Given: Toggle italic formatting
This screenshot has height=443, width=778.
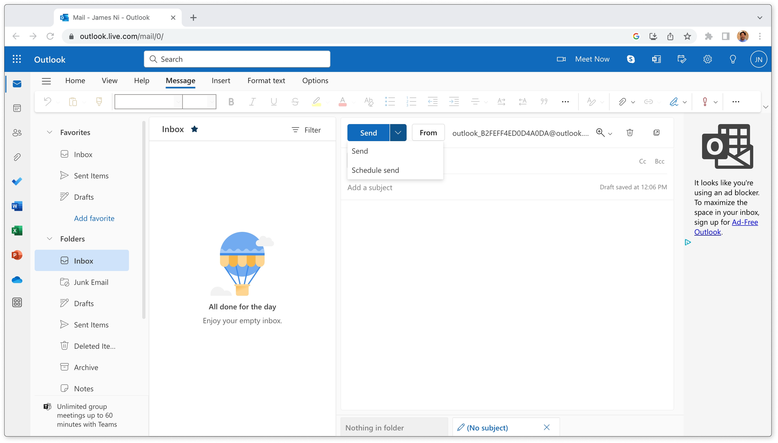Looking at the screenshot, I should (x=252, y=102).
